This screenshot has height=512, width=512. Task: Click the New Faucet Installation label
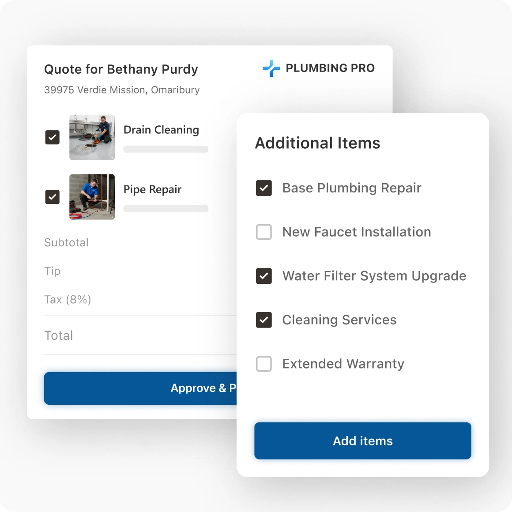point(357,232)
